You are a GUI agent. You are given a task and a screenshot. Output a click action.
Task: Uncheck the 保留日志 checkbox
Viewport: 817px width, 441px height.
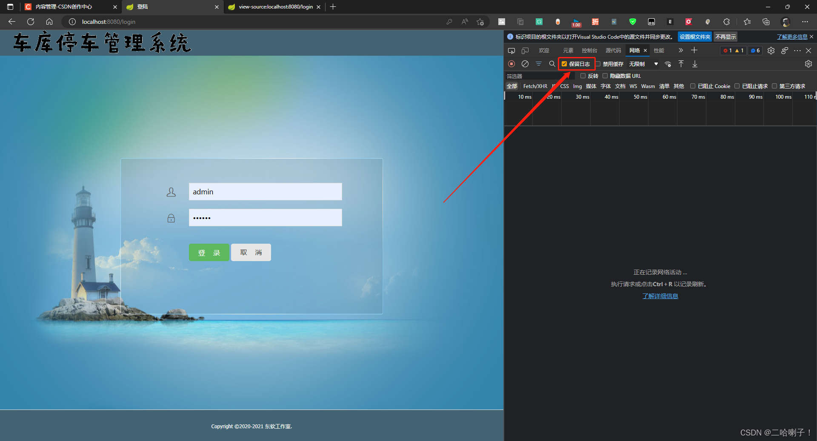tap(564, 64)
